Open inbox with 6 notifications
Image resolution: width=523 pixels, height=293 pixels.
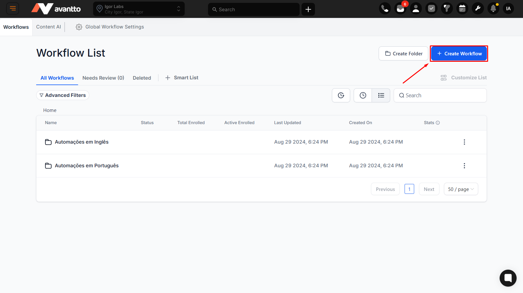[x=400, y=9]
